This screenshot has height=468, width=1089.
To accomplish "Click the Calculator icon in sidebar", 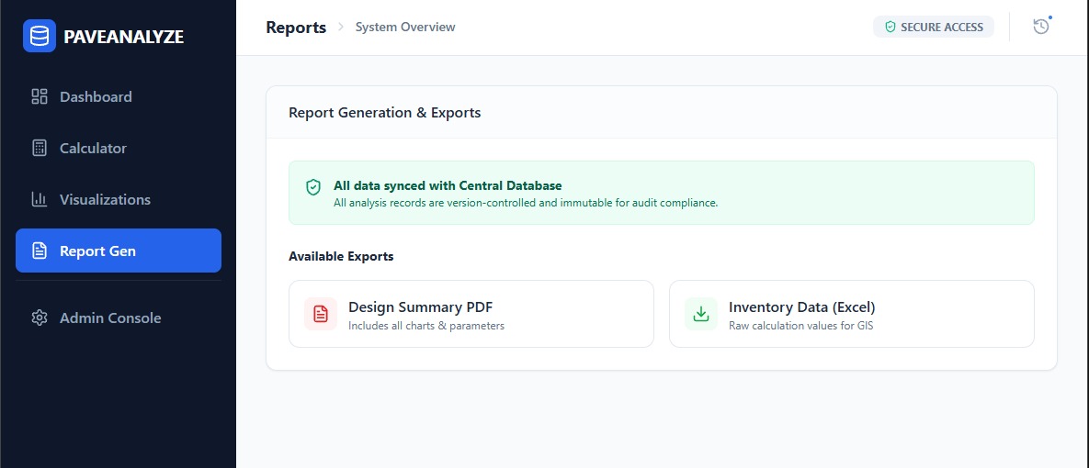I will 40,148.
